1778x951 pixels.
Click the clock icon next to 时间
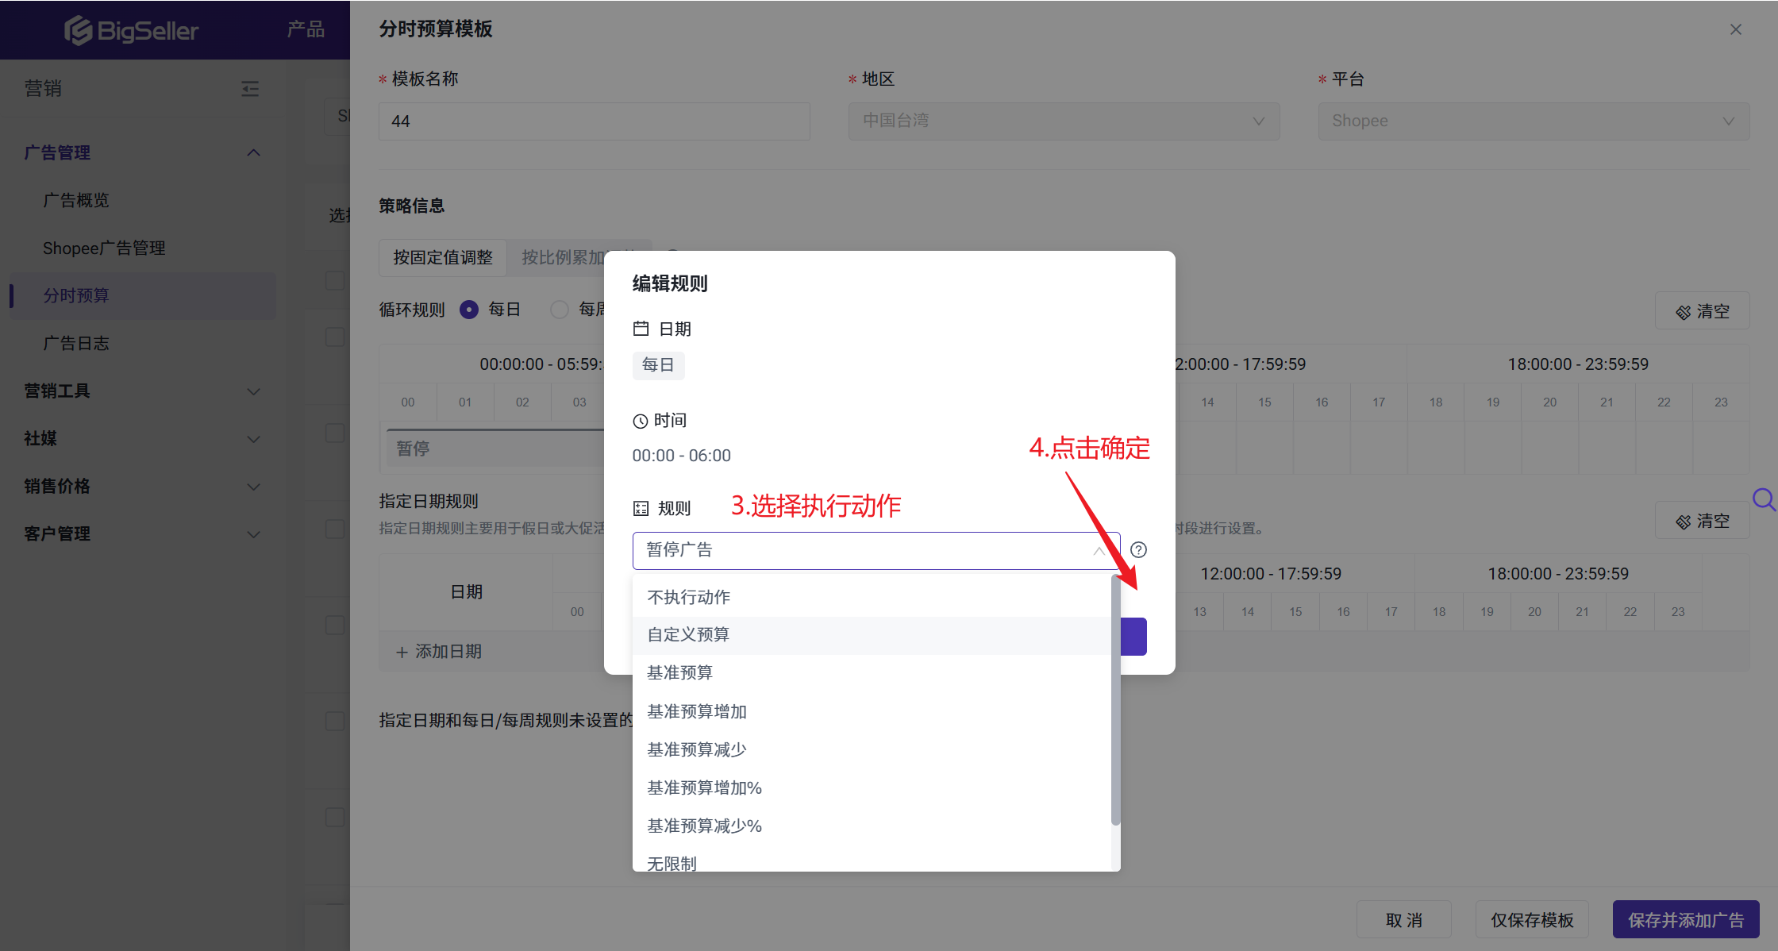pos(640,421)
